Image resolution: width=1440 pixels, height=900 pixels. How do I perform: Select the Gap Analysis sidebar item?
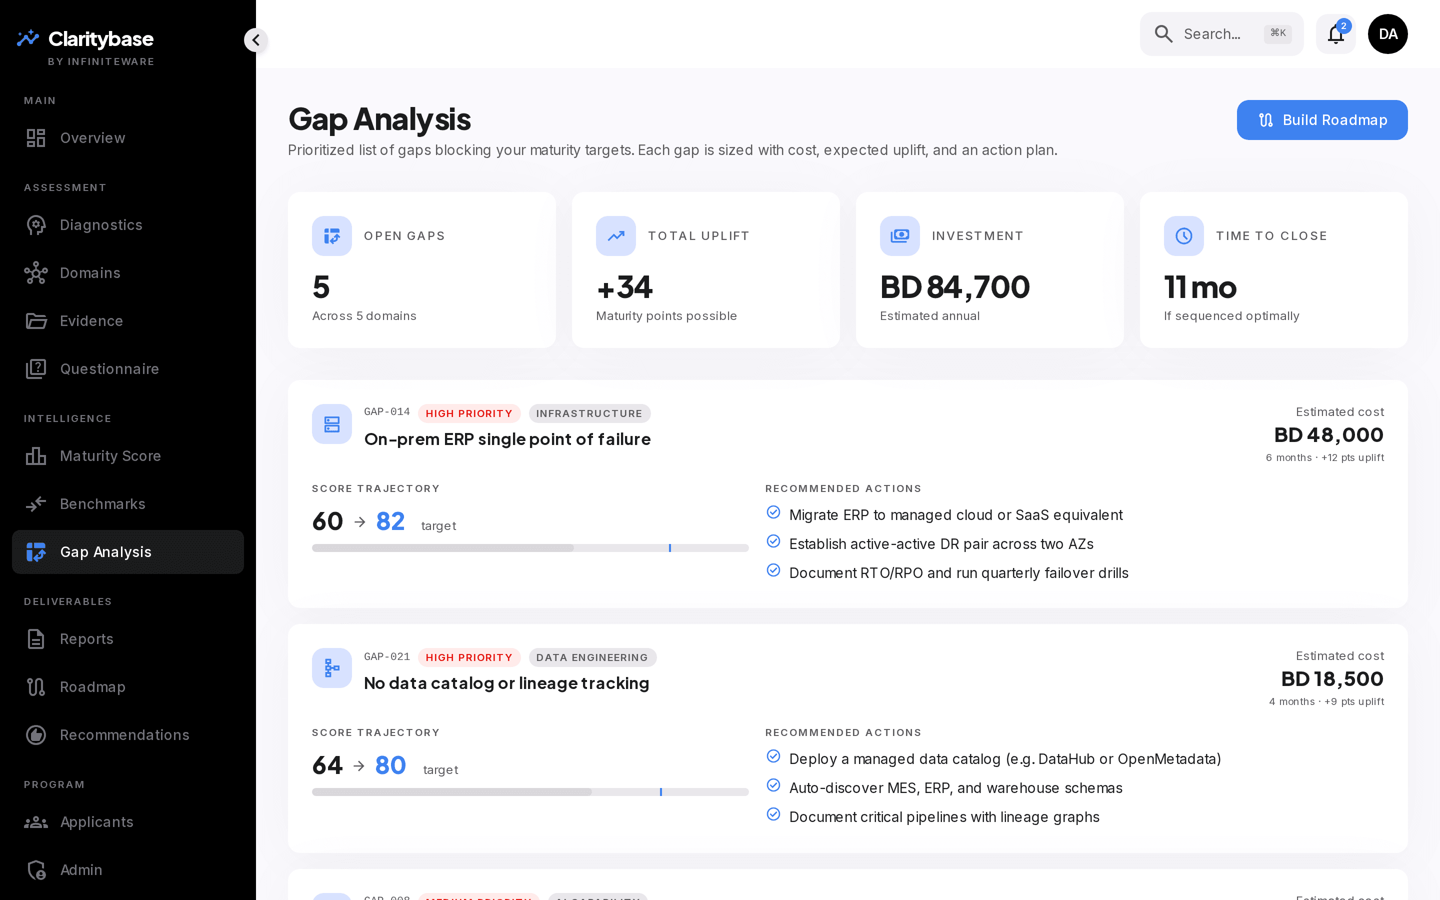(x=128, y=552)
